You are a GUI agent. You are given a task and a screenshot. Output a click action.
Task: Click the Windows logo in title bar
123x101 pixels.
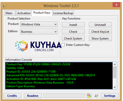(5, 6)
